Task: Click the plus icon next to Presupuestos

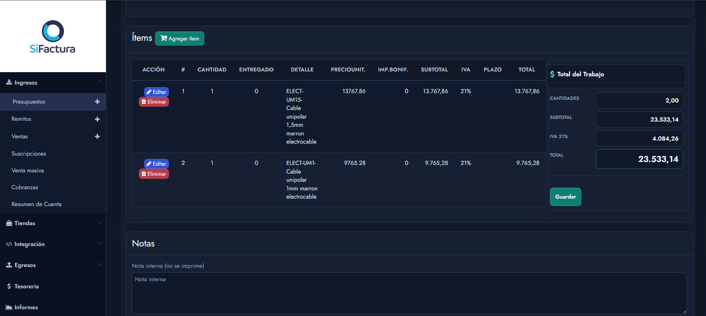Action: click(97, 102)
